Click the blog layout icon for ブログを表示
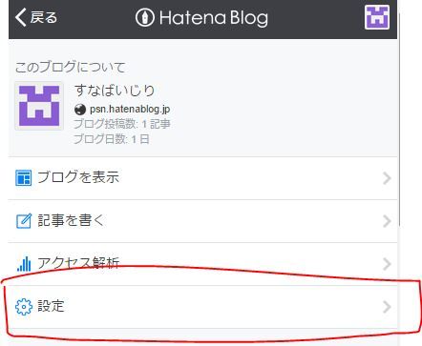The image size is (422, 346). [24, 177]
